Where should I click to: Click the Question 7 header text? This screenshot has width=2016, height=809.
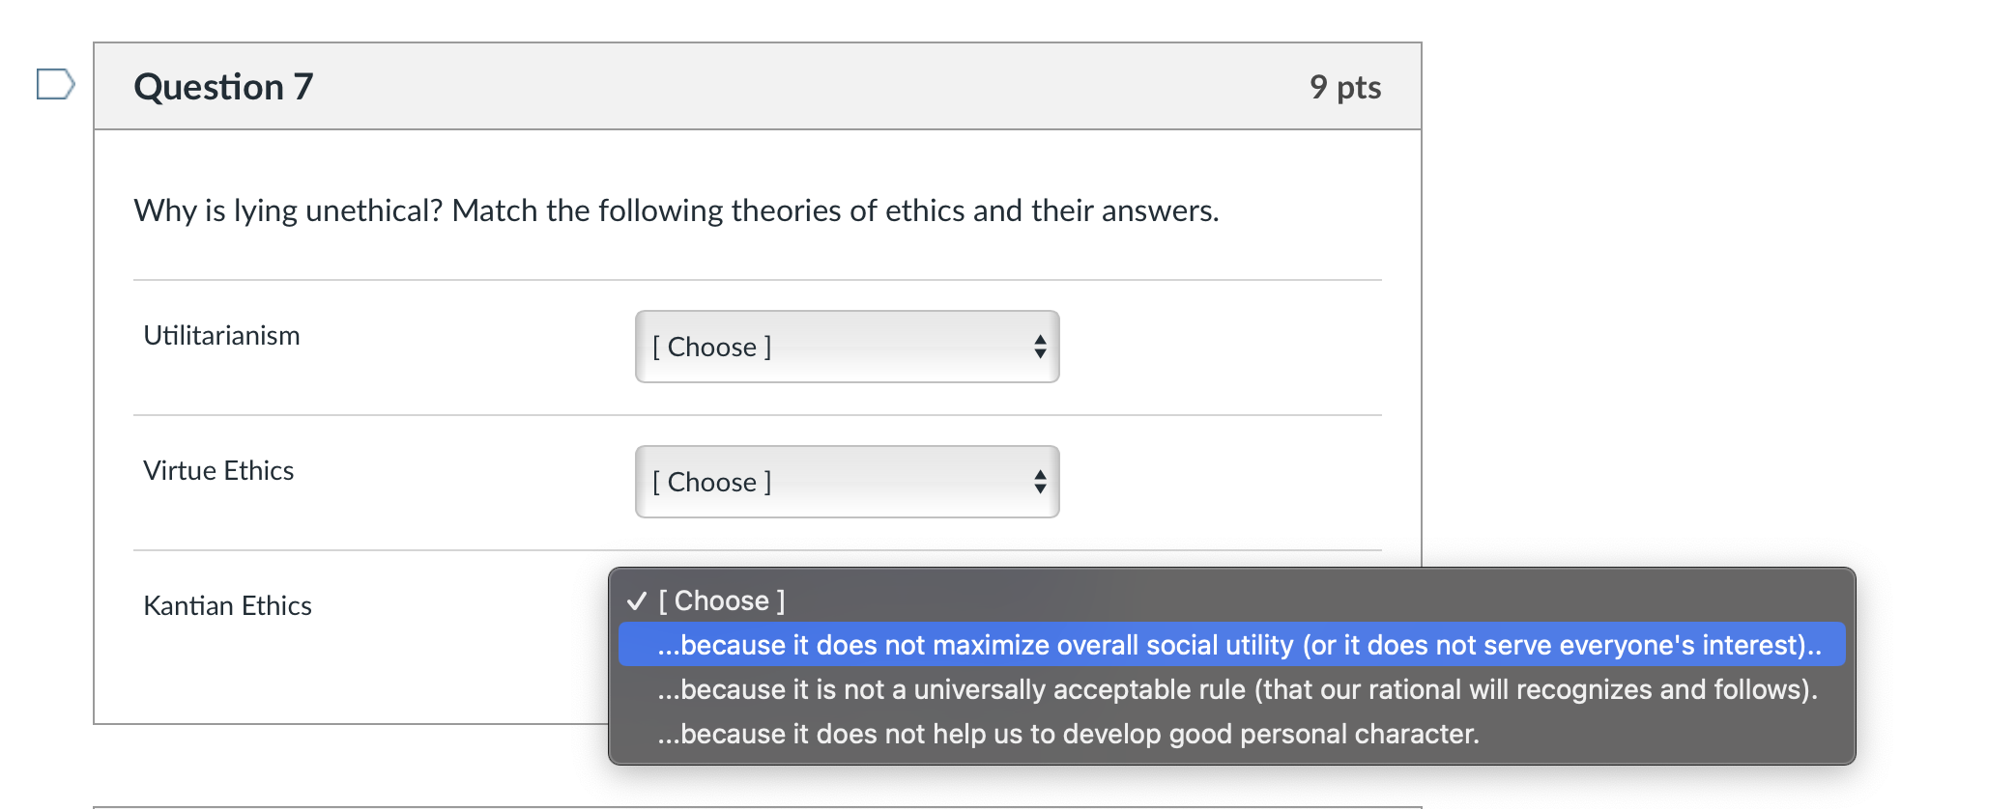(223, 87)
